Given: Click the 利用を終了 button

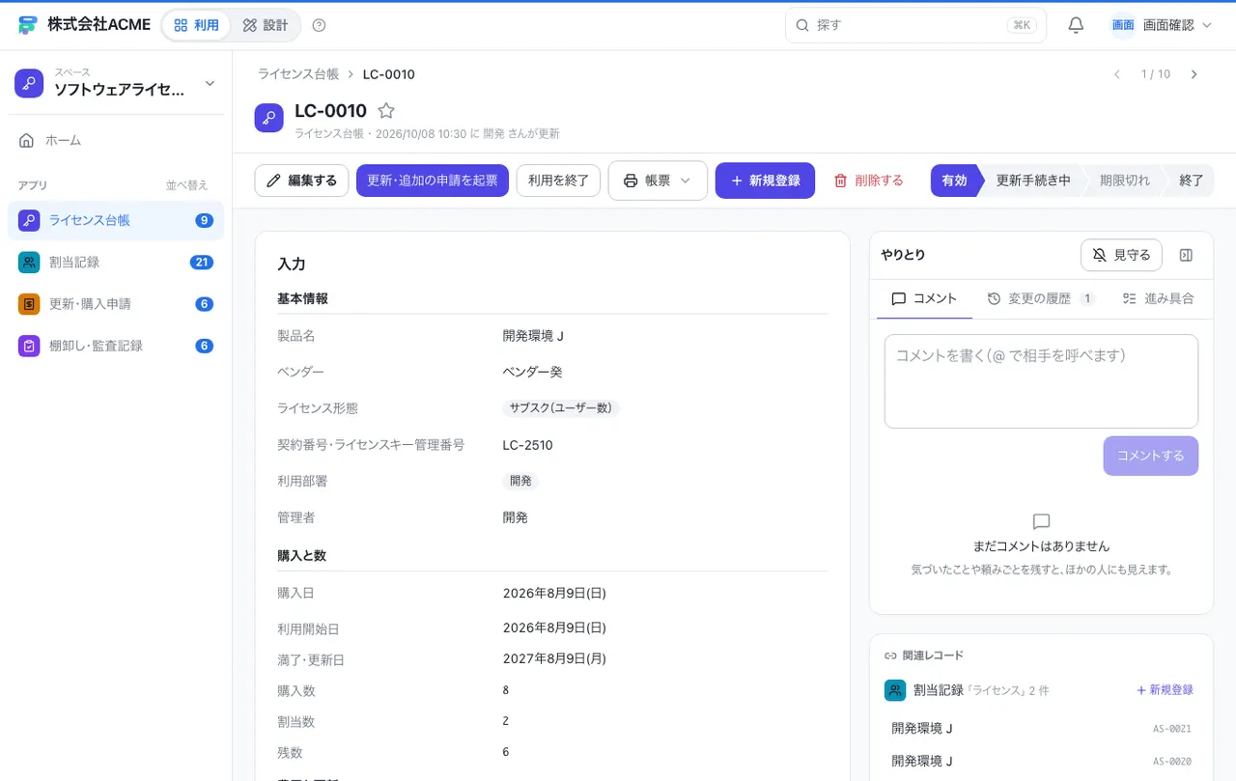Looking at the screenshot, I should pyautogui.click(x=558, y=181).
